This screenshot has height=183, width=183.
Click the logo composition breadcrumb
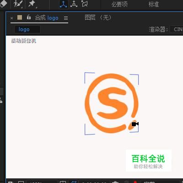click(x=27, y=29)
